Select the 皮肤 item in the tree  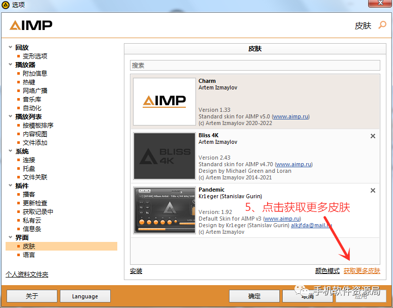(x=61, y=247)
